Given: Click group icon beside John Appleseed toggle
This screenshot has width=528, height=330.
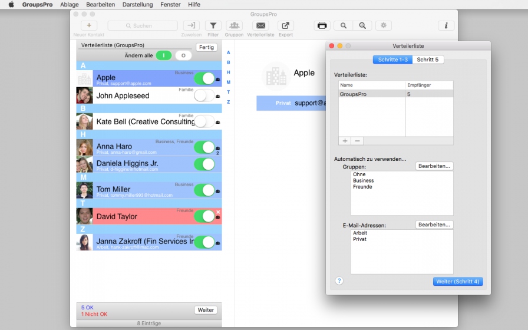Looking at the screenshot, I should (x=218, y=96).
